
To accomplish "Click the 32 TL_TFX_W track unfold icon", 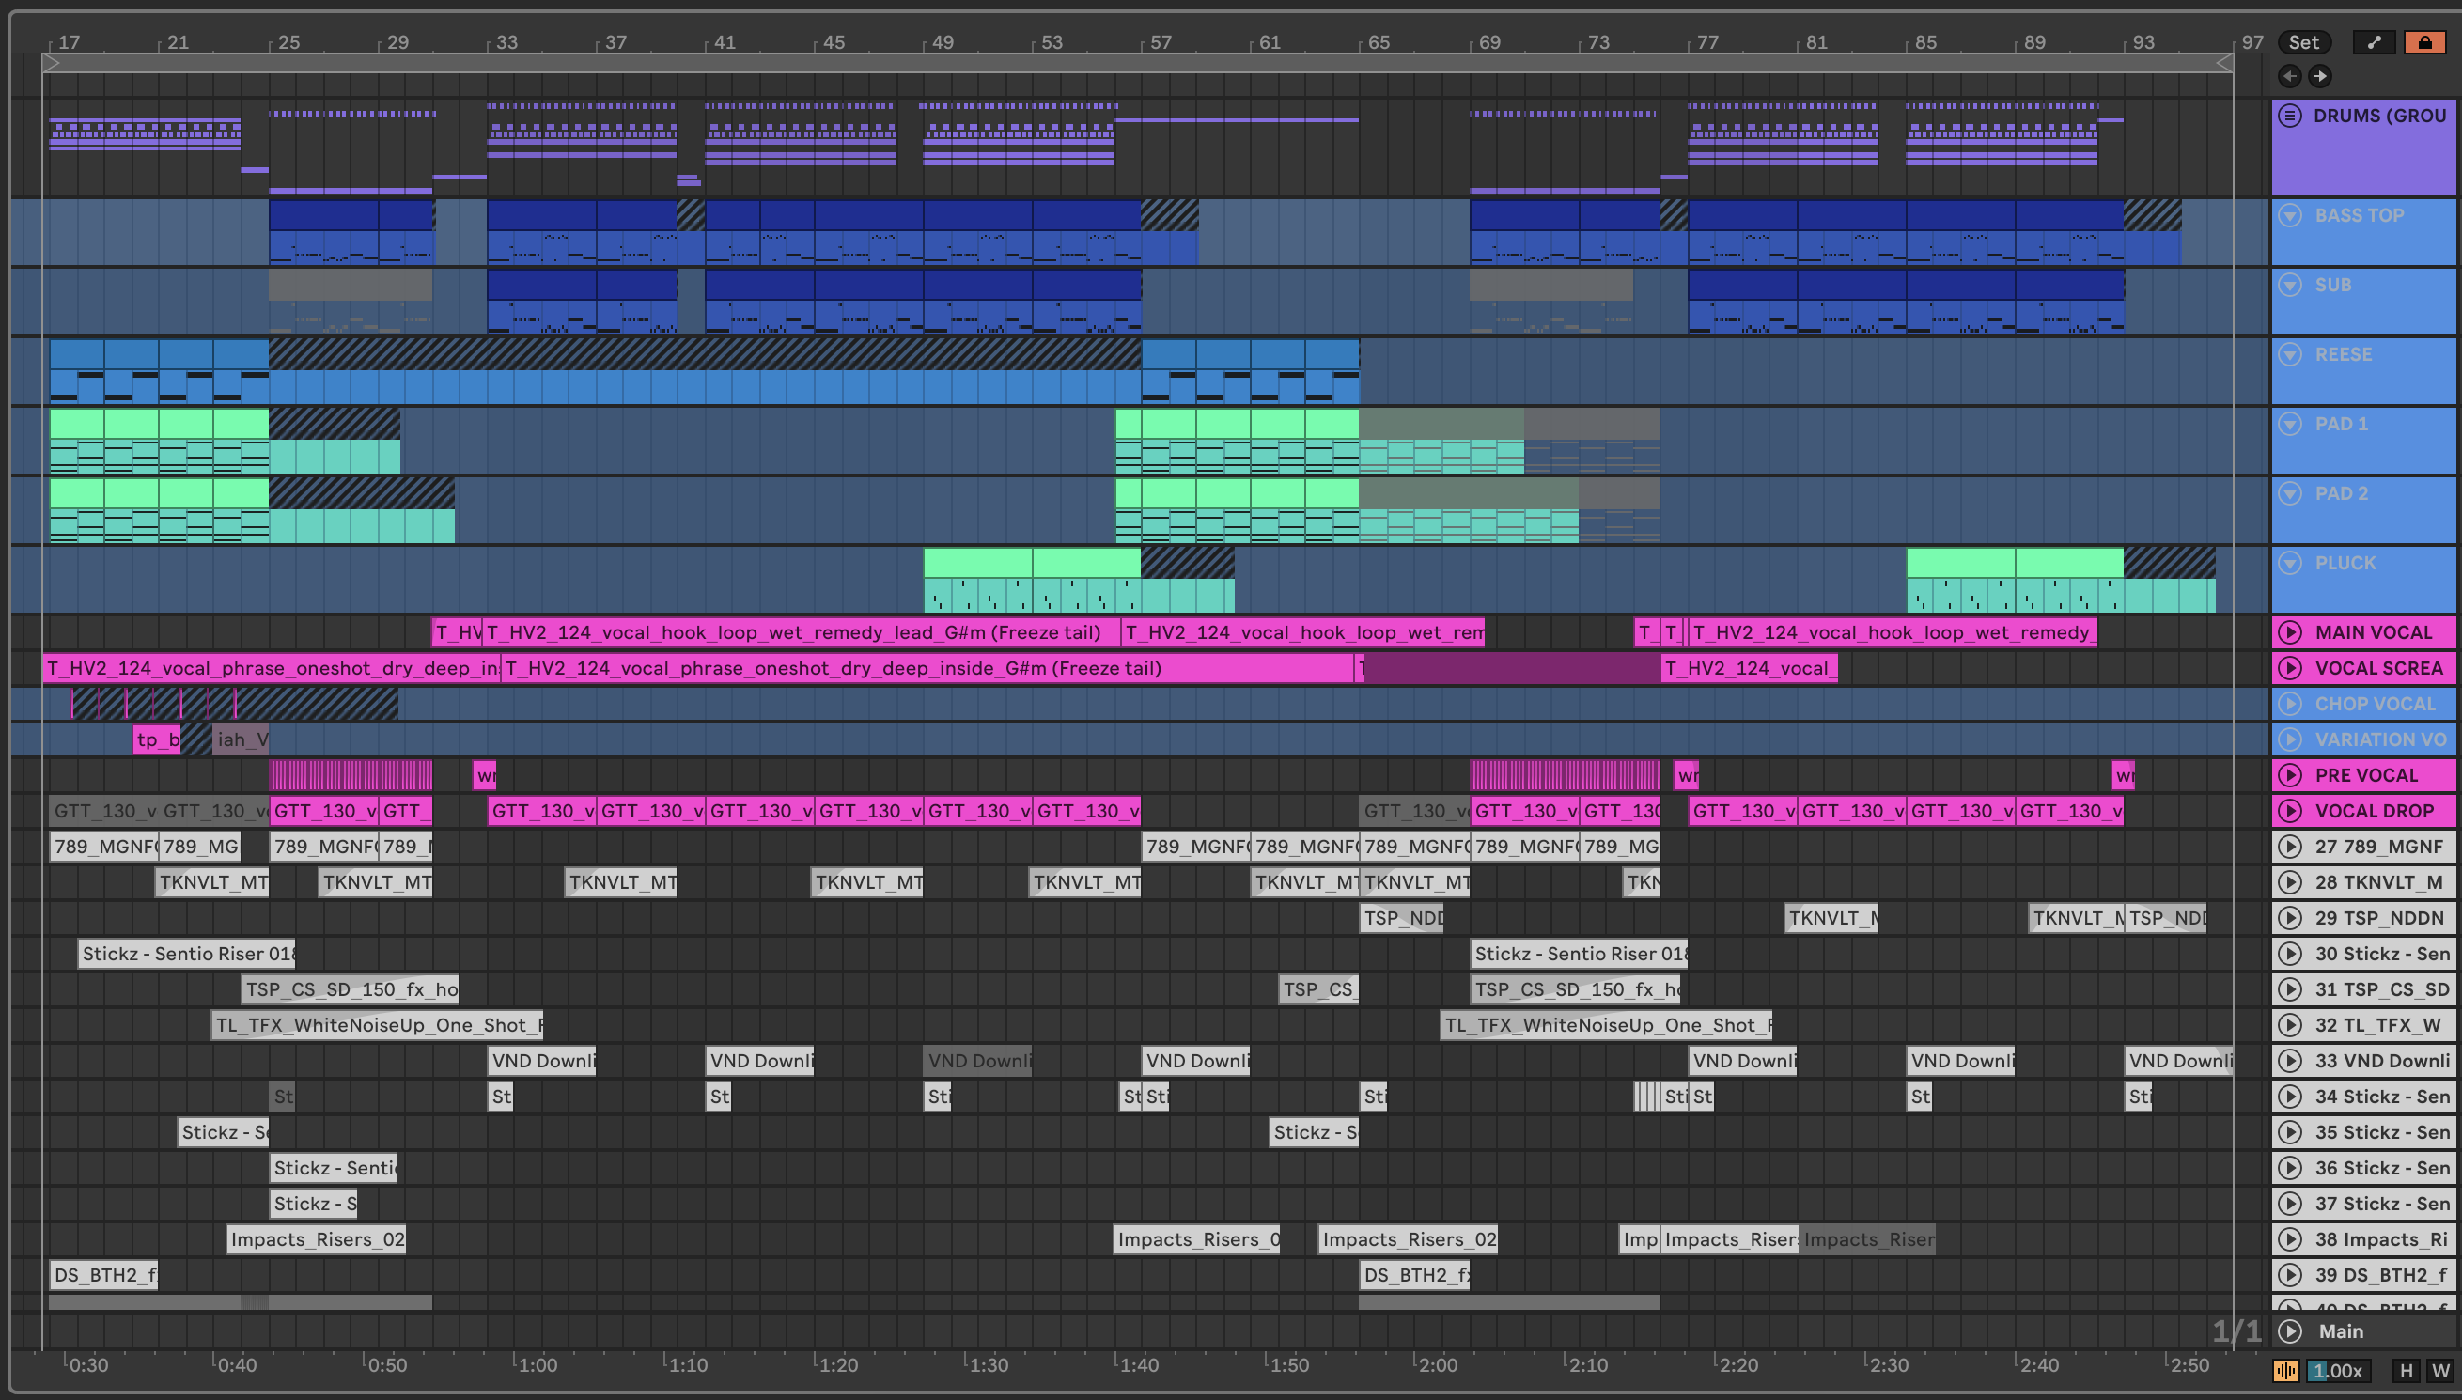I will pyautogui.click(x=2291, y=1024).
